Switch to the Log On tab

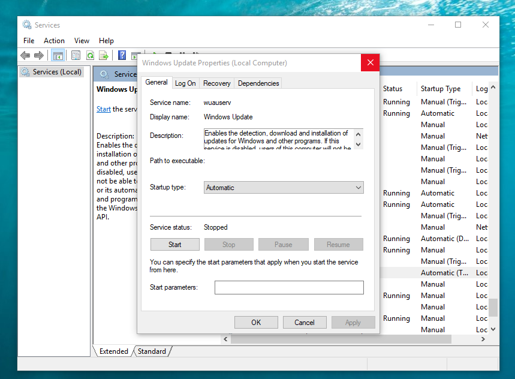pyautogui.click(x=185, y=83)
